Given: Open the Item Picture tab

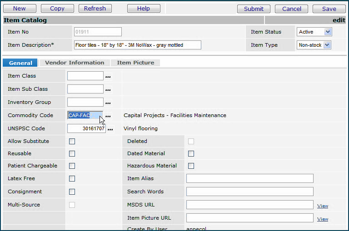Looking at the screenshot, I should pos(135,63).
